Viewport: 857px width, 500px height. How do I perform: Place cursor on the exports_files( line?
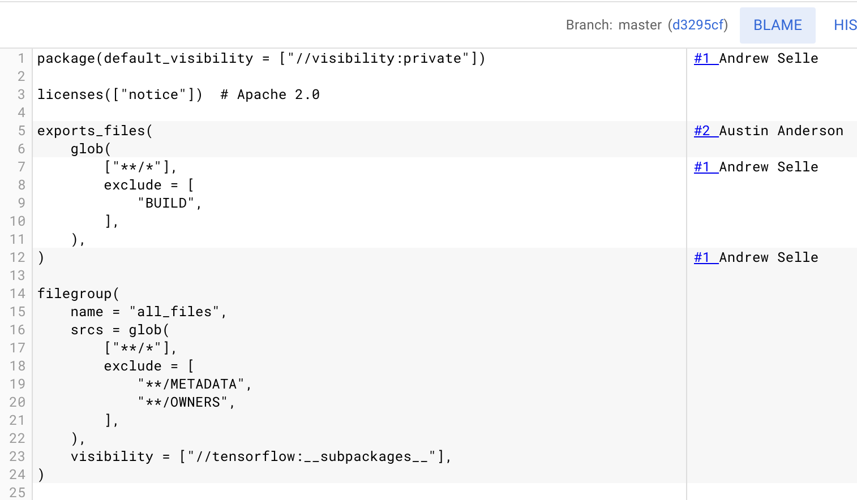click(95, 131)
